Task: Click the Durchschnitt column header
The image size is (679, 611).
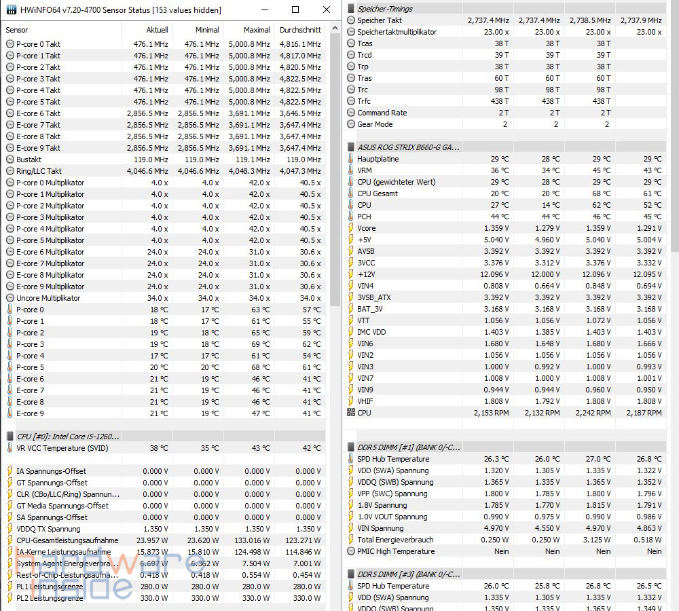Action: 299,30
